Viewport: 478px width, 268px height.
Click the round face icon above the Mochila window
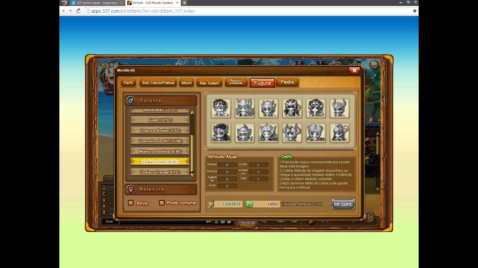(x=374, y=65)
